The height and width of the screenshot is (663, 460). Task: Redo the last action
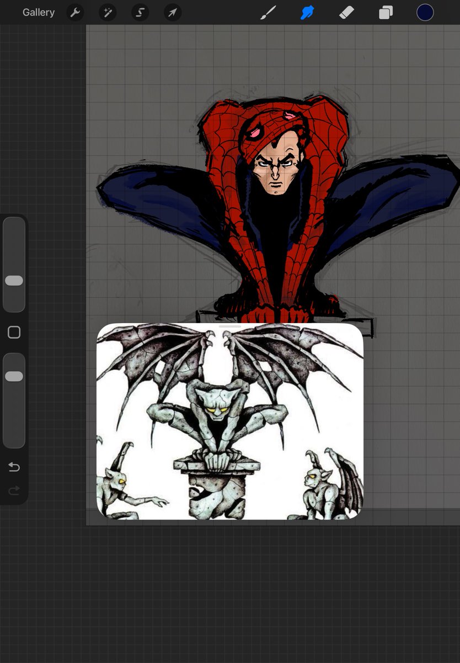pyautogui.click(x=14, y=490)
